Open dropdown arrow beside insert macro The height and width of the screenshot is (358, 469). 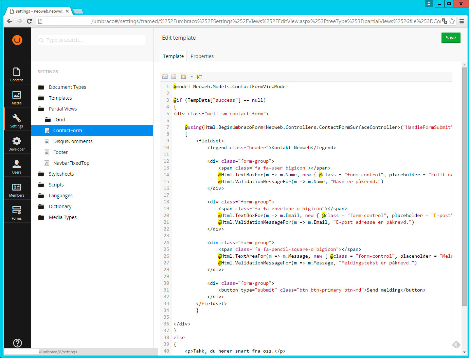pyautogui.click(x=192, y=77)
